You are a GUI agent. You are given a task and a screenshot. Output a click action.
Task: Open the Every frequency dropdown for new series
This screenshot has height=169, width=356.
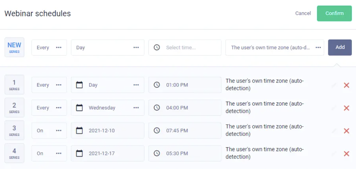49,47
